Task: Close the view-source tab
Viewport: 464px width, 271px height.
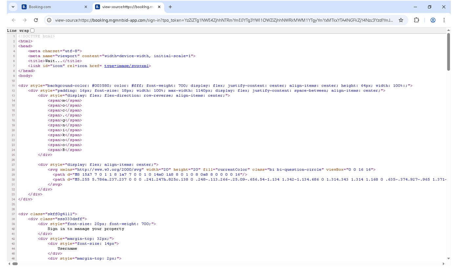Action: [160, 7]
